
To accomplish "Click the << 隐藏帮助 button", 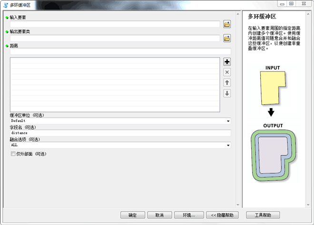I will 222,215.
